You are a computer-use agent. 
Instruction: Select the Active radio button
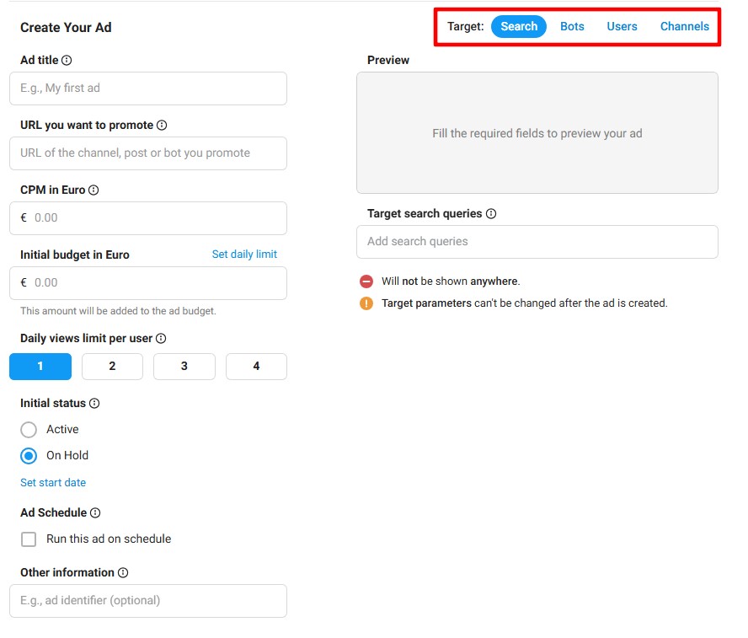tap(29, 430)
